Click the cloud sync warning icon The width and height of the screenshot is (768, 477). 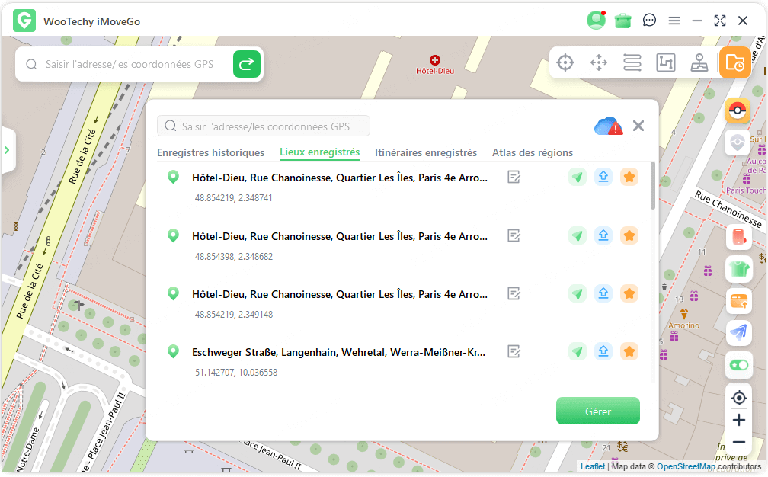point(608,126)
